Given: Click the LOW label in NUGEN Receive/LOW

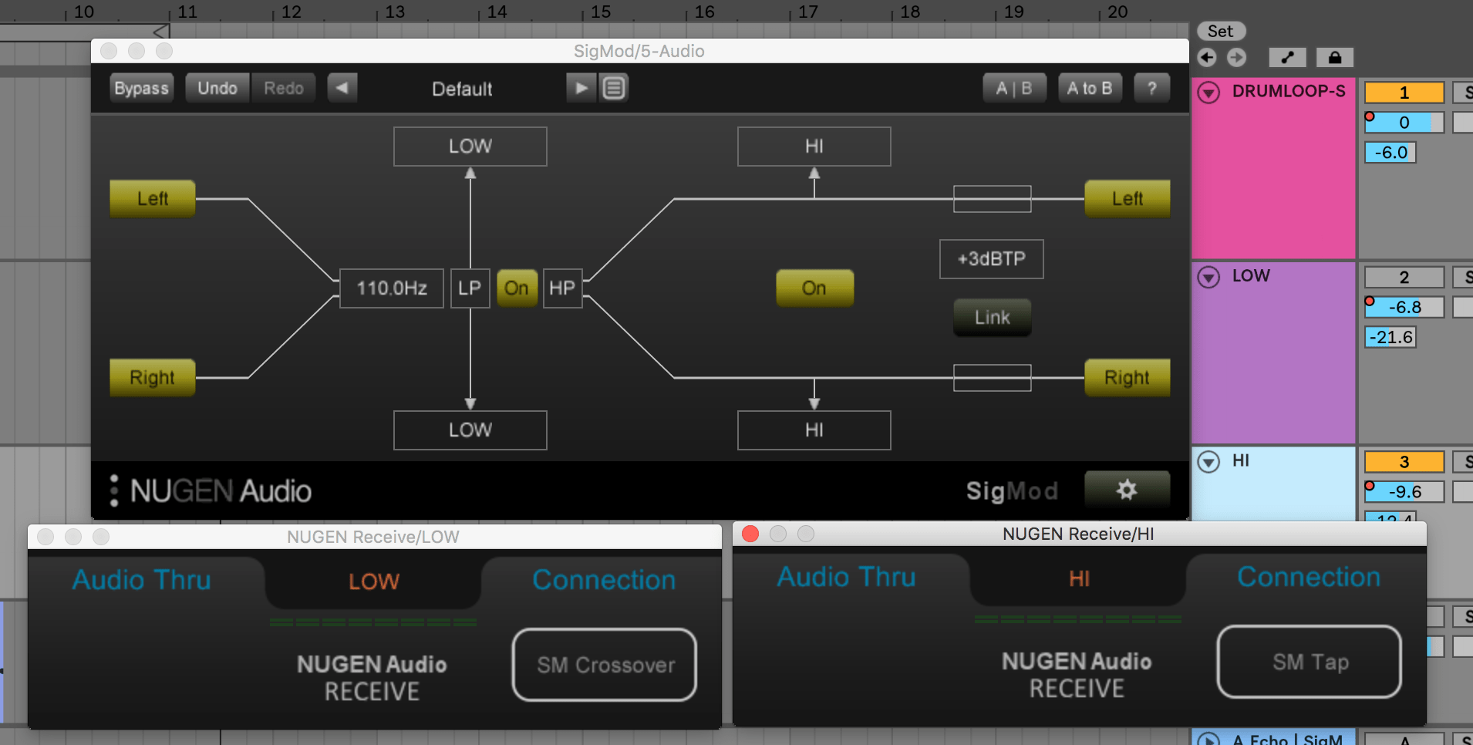Looking at the screenshot, I should tap(373, 582).
